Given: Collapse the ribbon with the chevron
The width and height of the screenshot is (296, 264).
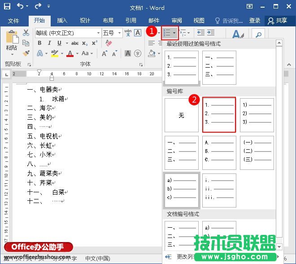Looking at the screenshot, I should pos(289,65).
